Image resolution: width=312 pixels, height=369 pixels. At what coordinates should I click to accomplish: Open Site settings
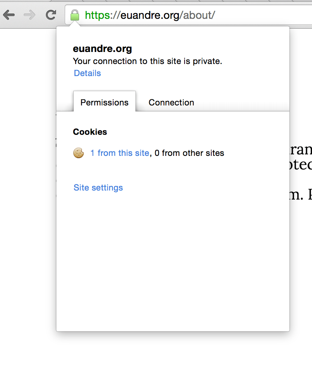(x=98, y=188)
